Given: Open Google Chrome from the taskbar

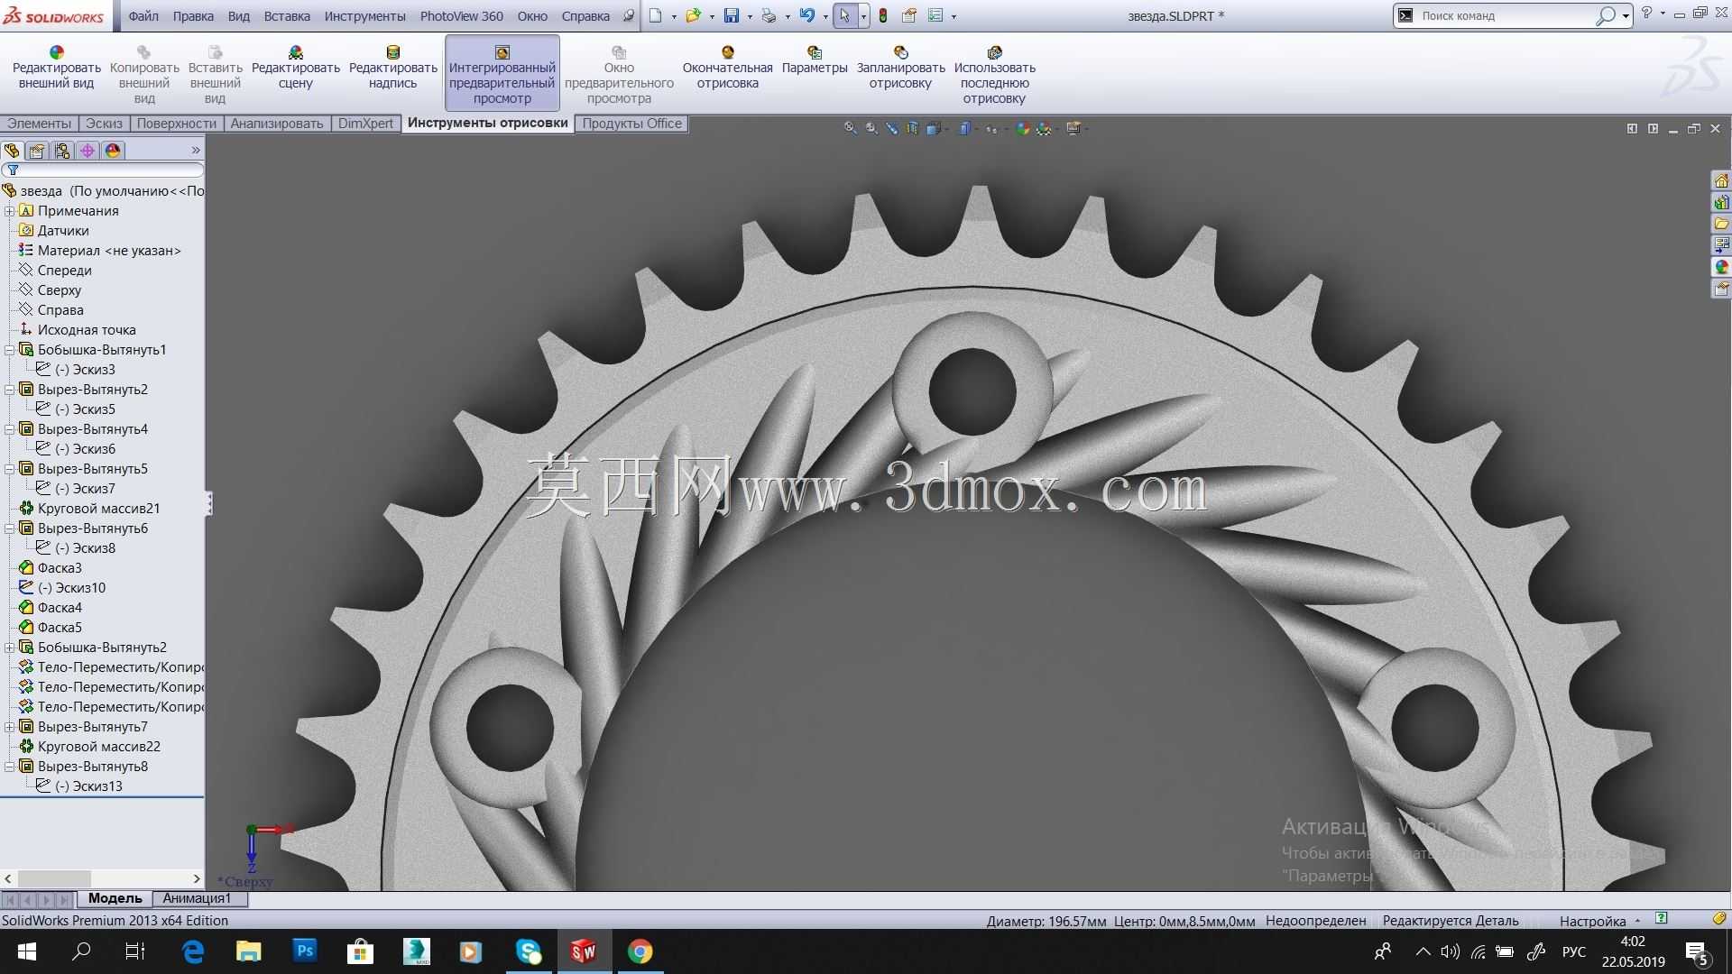Looking at the screenshot, I should click(x=640, y=951).
